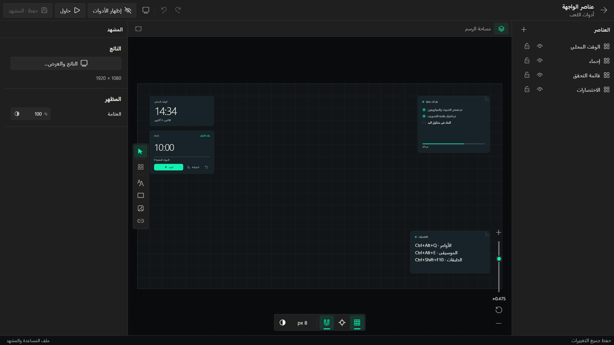This screenshot has height=345, width=614.
Task: Click حفظ جميع التغييرات in status bar
Action: [591, 341]
